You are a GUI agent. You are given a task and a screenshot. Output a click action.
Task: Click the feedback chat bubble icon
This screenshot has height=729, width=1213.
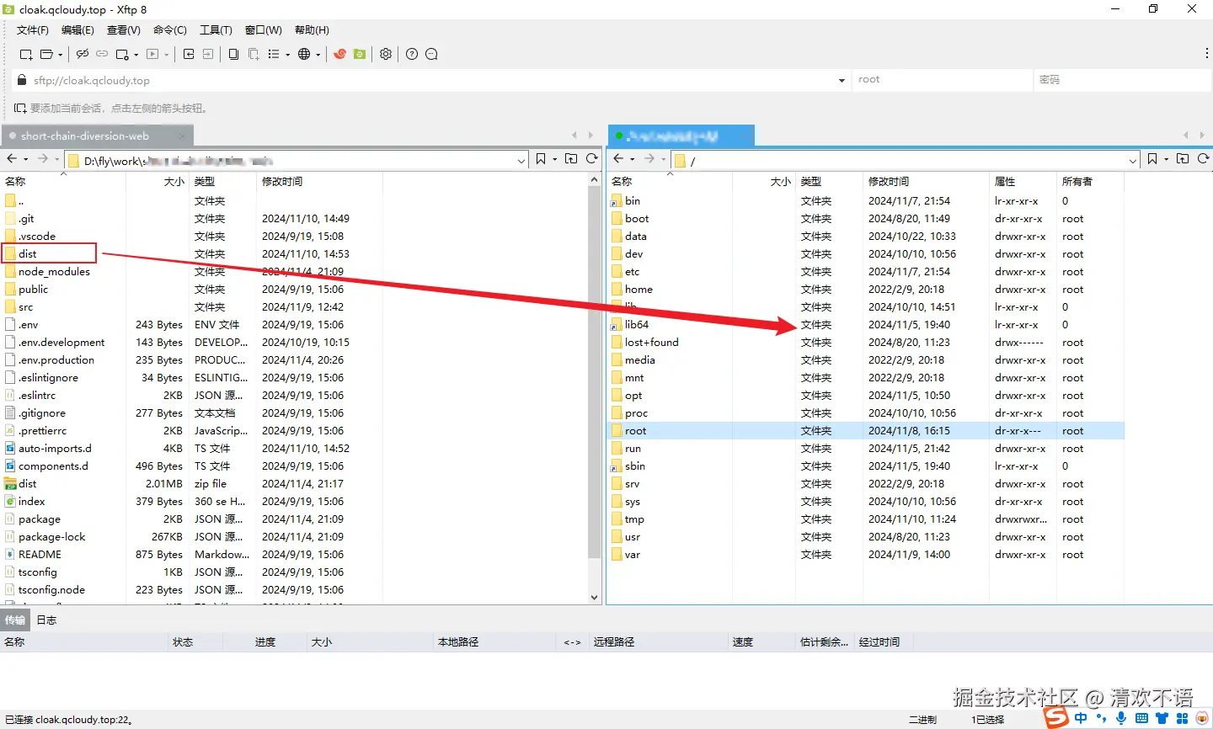coord(431,54)
